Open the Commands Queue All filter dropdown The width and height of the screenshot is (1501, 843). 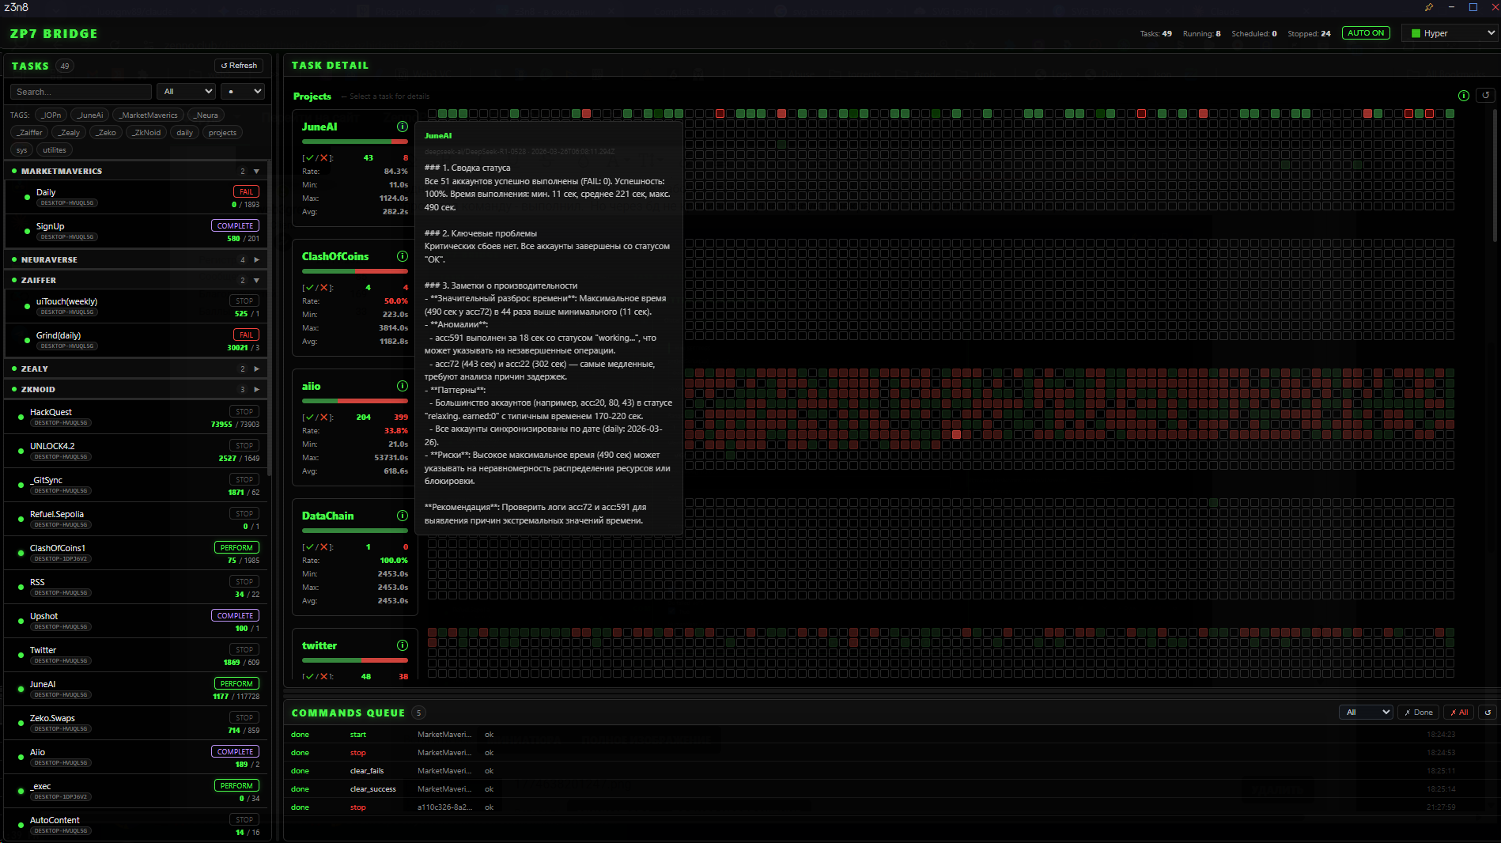point(1365,713)
